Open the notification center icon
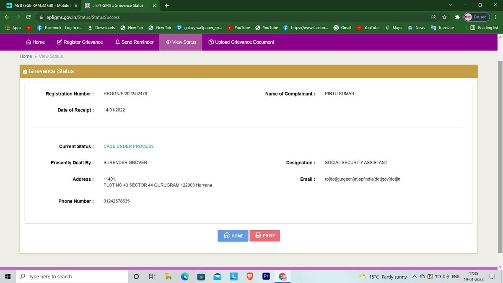The image size is (503, 283). (x=492, y=277)
